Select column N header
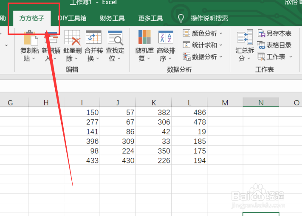Image resolution: width=302 pixels, height=216 pixels. point(261,103)
